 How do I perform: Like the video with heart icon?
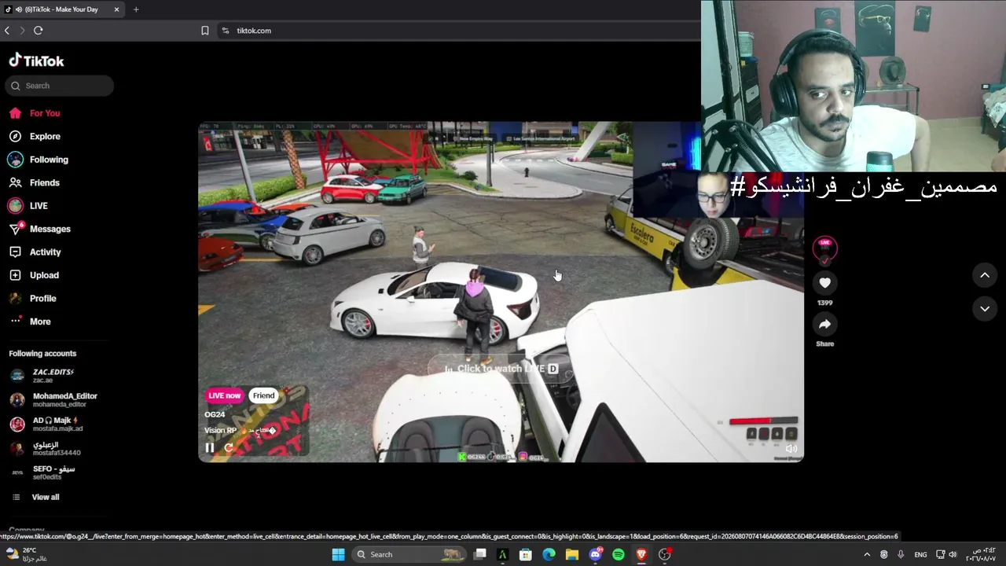coord(824,283)
